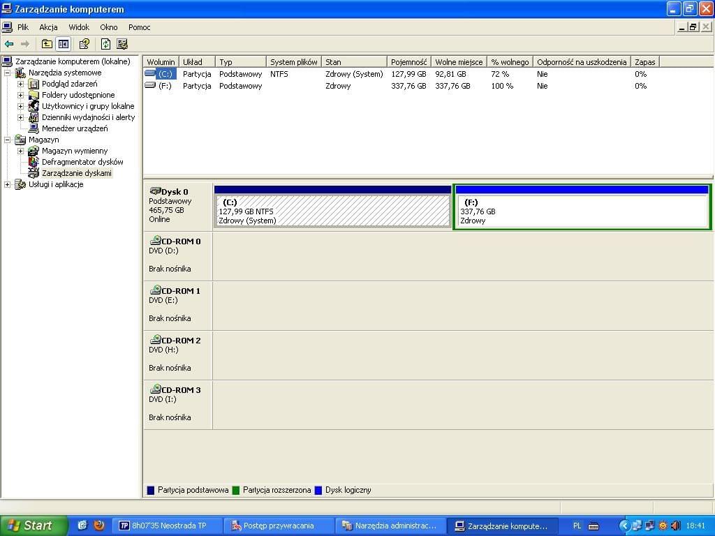Select Zarządzanie dyskami in the tree
Image resolution: width=715 pixels, height=536 pixels.
[x=77, y=173]
